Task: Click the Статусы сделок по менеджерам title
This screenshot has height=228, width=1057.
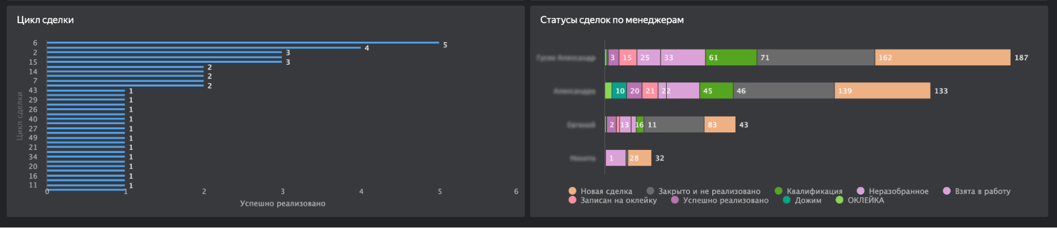Action: (612, 20)
